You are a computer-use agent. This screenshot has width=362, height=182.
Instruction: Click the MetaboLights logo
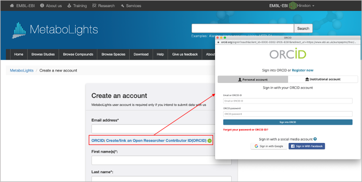(x=55, y=30)
